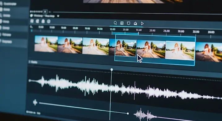Select the clip thumbnail under the mouse cursor
This screenshot has height=121, width=222.
pyautogui.click(x=151, y=49)
